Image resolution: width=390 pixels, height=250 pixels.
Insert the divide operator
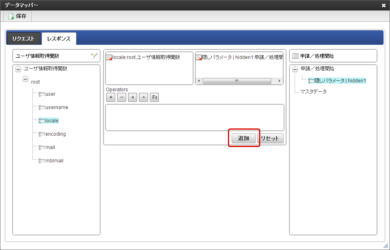[143, 97]
